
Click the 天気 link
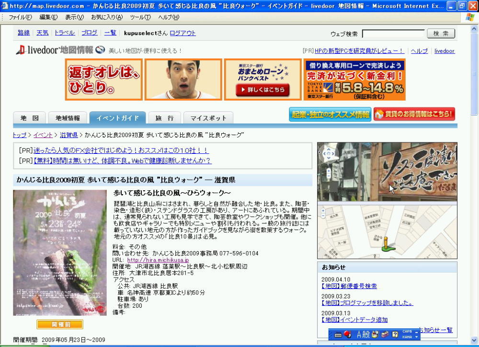(43, 33)
